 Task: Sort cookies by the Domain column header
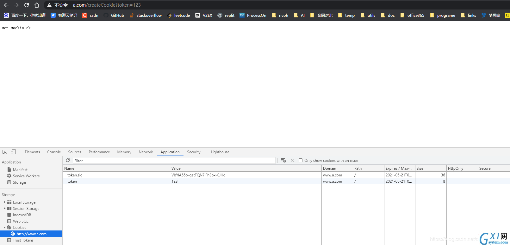(337, 168)
